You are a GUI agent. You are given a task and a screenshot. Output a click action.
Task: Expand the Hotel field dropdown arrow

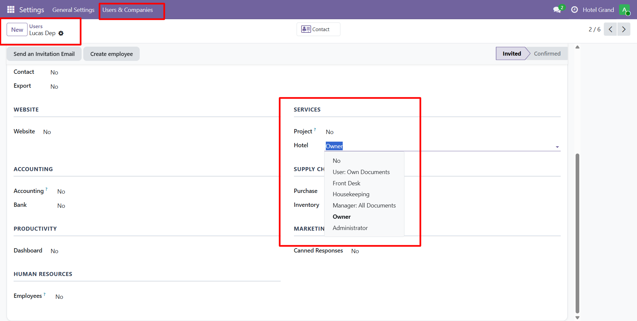557,147
